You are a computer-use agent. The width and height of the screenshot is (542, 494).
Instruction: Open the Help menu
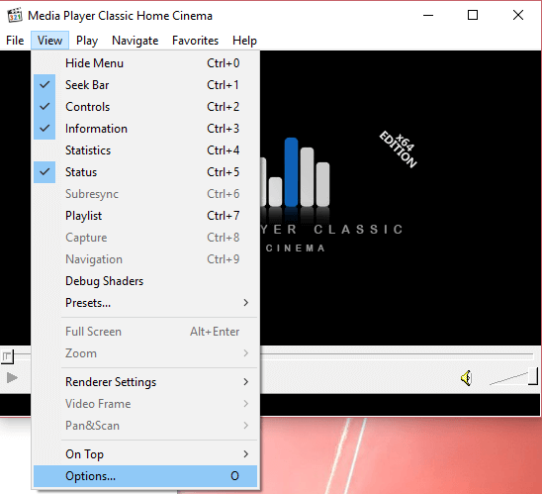click(244, 41)
